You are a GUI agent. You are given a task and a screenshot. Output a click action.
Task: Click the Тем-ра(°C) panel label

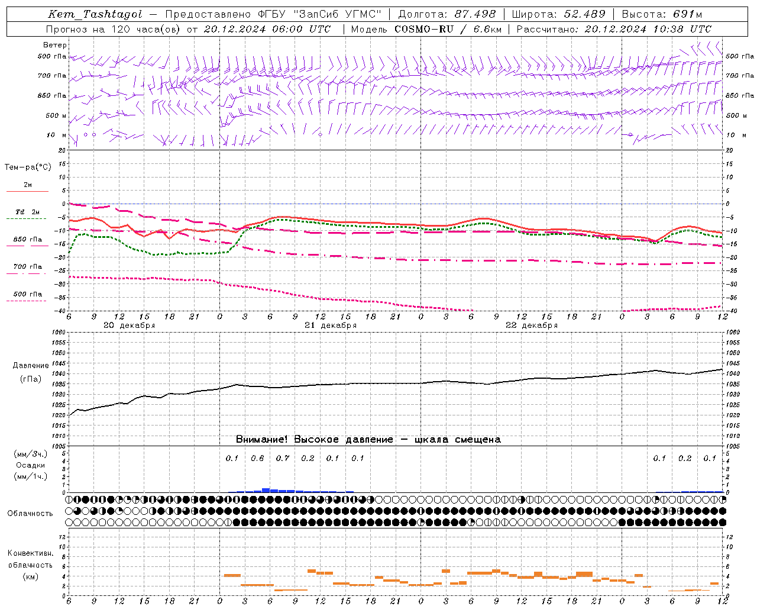click(28, 167)
